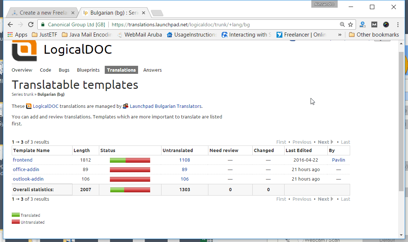Viewport: 408px width, 242px height.
Task: Reload the page with the refresh icon
Action: pos(31,24)
